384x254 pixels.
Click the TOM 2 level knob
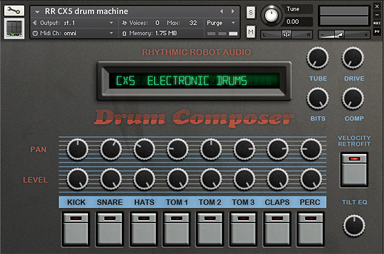[211, 179]
